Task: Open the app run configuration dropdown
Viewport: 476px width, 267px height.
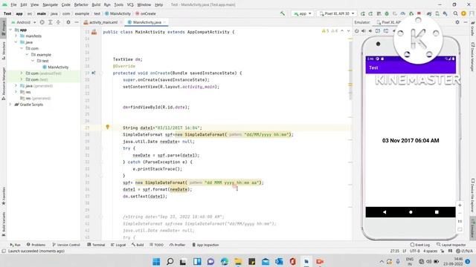Action: coord(302,13)
